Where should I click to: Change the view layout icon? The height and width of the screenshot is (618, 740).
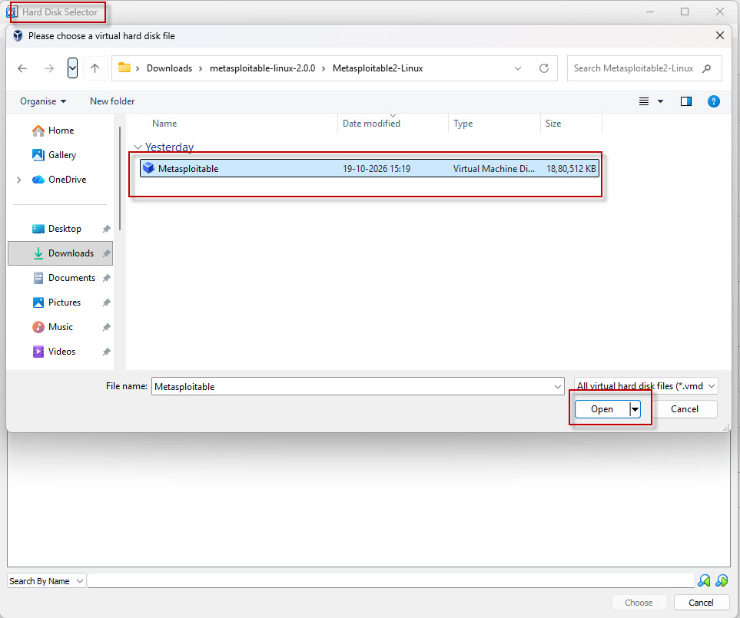point(644,101)
